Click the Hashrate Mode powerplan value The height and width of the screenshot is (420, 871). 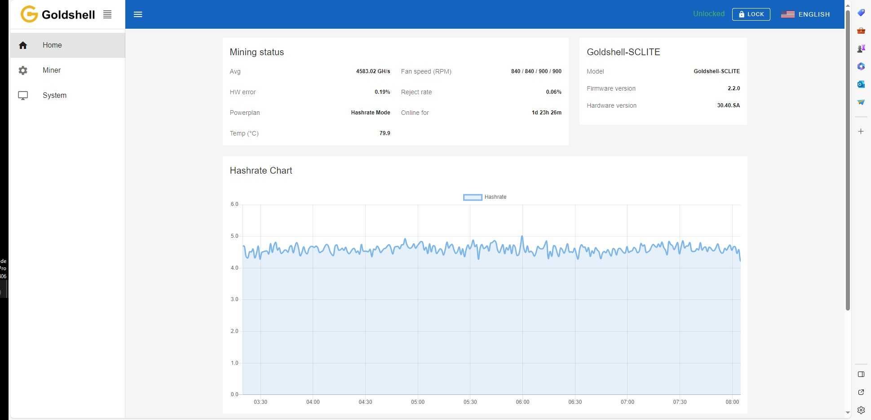click(371, 113)
